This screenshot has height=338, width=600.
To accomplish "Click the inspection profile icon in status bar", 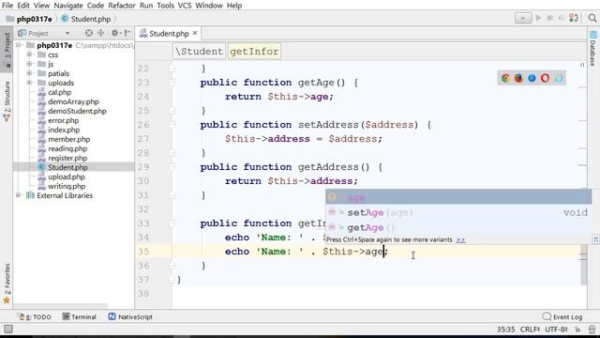I will tap(592, 330).
